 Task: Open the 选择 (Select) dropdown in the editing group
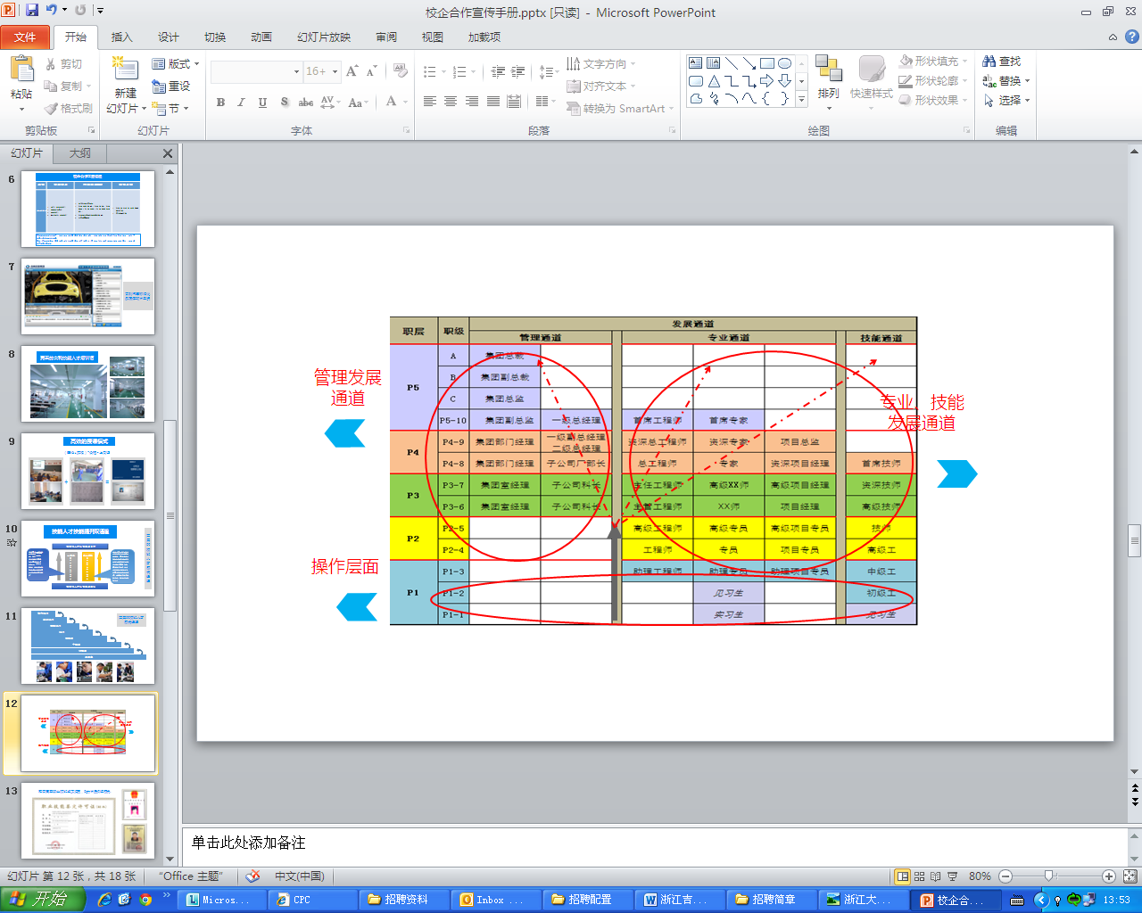(x=1007, y=100)
